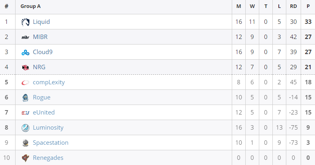
Task: Click the NRG team logo icon
Action: coord(25,67)
